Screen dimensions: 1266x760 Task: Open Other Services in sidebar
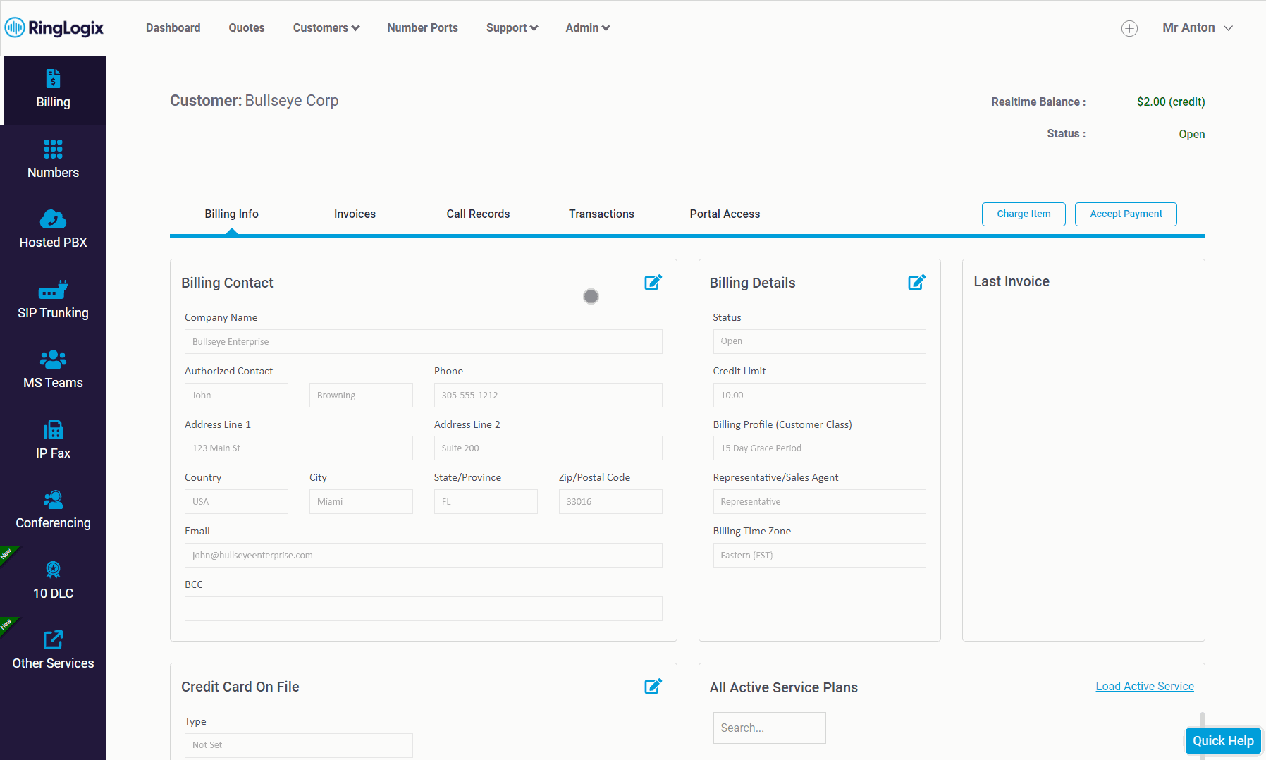54,651
